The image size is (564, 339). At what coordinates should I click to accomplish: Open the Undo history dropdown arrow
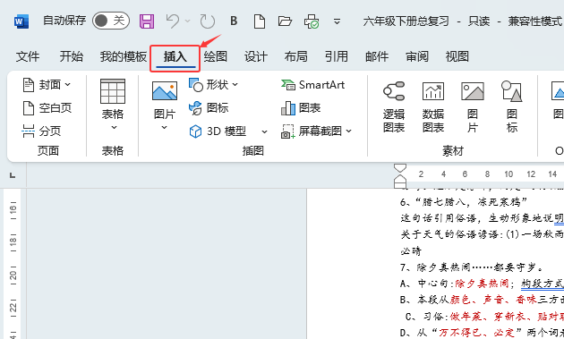[187, 21]
